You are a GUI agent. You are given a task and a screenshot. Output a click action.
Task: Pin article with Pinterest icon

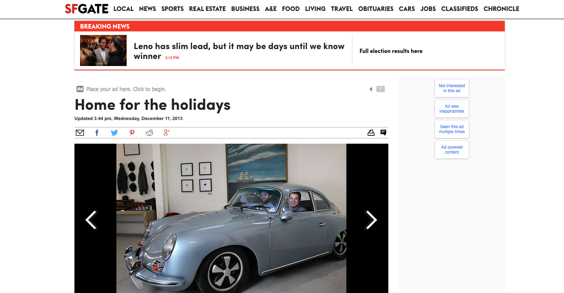pos(132,133)
